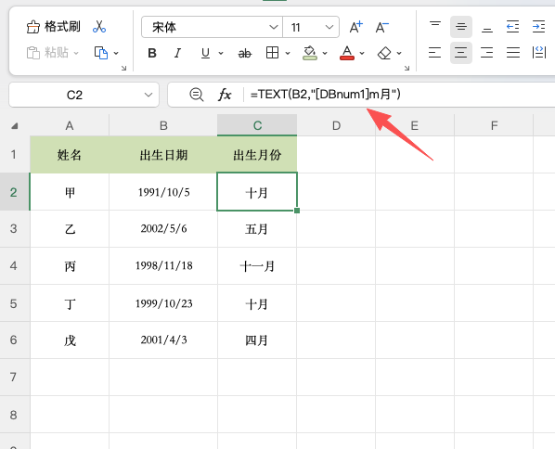The height and width of the screenshot is (449, 555).
Task: Toggle Strikethrough formatting
Action: click(245, 54)
